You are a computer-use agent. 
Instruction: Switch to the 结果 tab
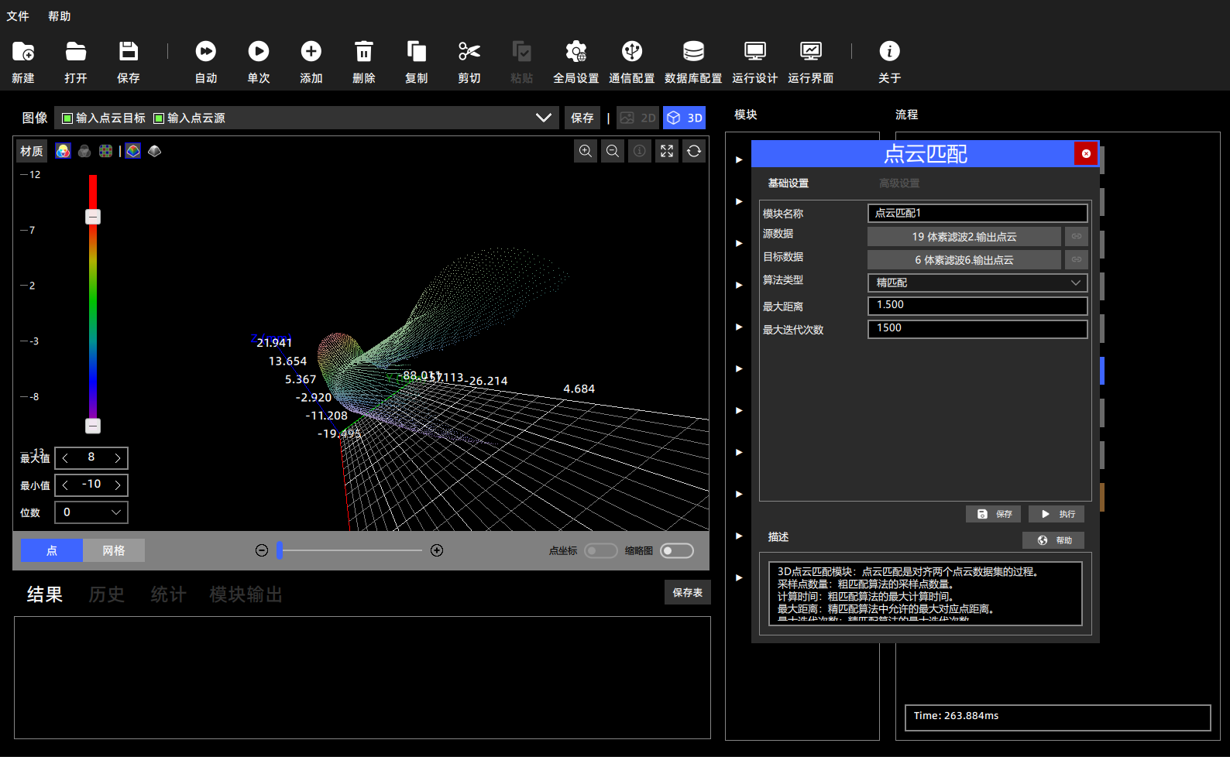[45, 594]
